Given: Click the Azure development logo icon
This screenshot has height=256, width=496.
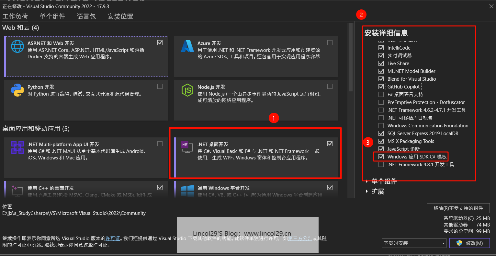Looking at the screenshot, I should 187,46.
